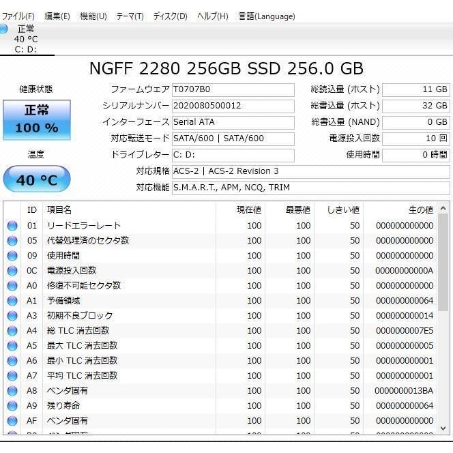This screenshot has height=453, width=453.
Task: Click the drive letter field C: D:
Action: coord(233,155)
